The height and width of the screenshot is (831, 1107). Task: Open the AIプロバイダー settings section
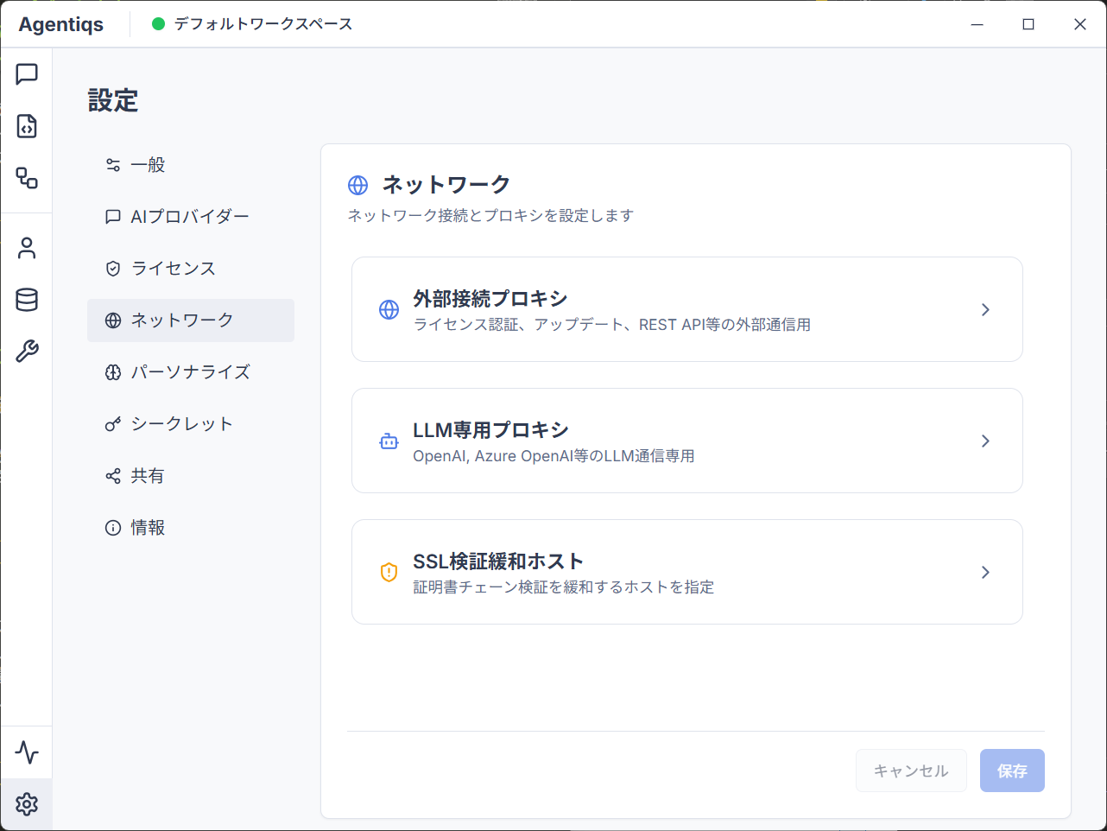click(x=190, y=217)
